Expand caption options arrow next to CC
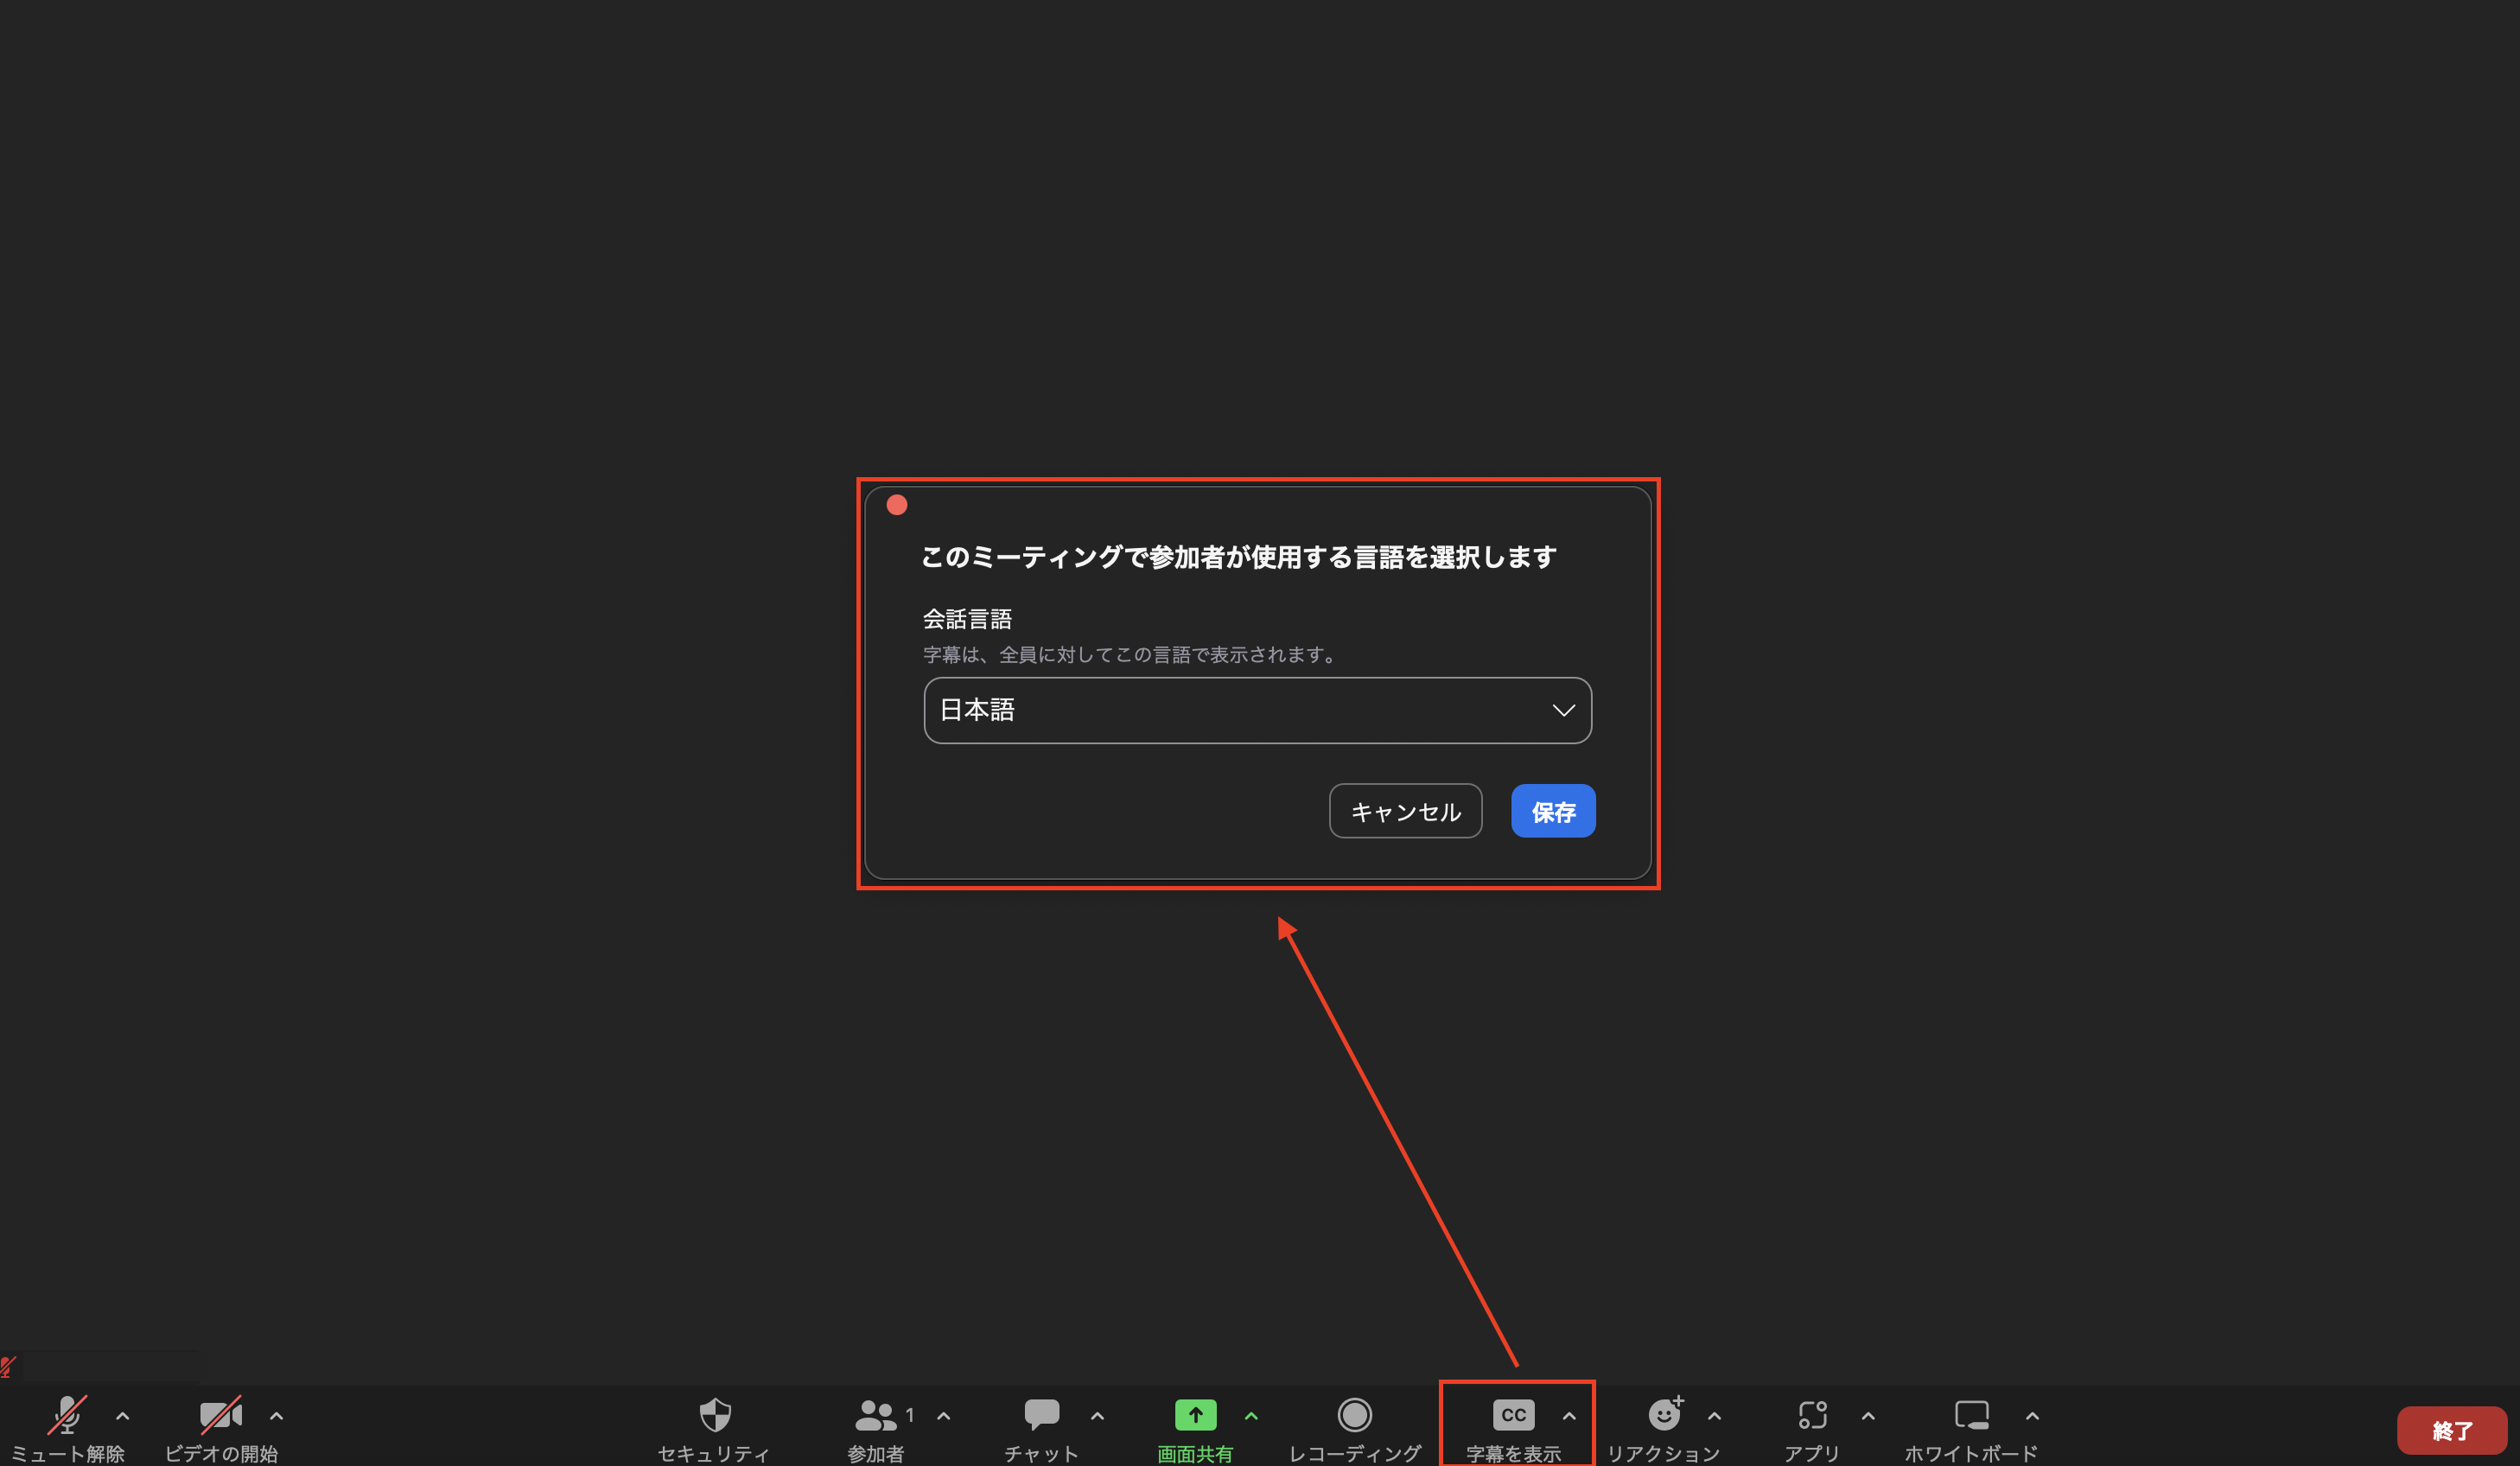The image size is (2520, 1466). (1569, 1416)
